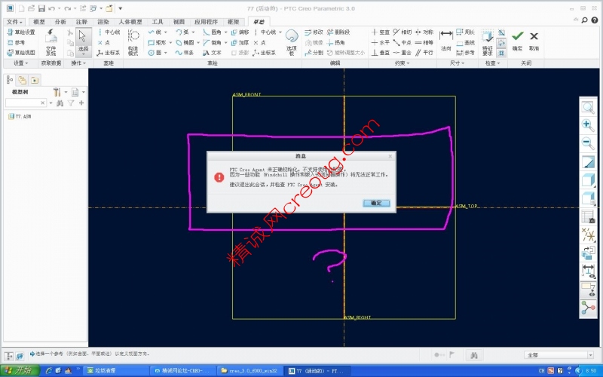Select the 圆角 fillet tool
This screenshot has height=377, width=603.
213,32
